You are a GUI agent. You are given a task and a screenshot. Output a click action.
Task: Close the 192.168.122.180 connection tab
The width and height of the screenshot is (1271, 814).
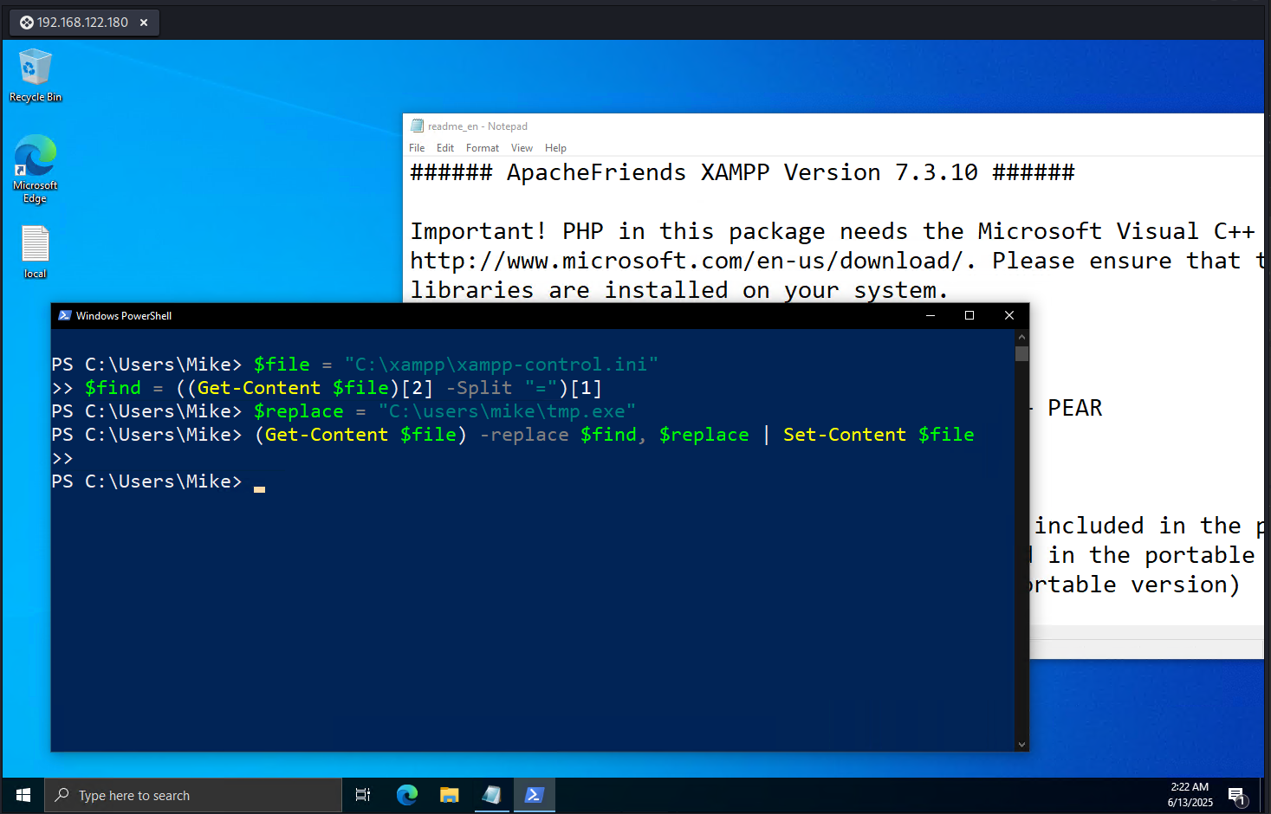[x=144, y=23]
